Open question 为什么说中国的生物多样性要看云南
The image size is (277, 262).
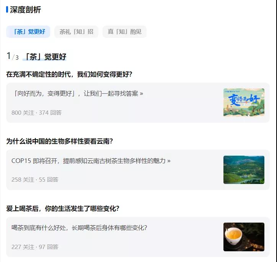point(60,141)
